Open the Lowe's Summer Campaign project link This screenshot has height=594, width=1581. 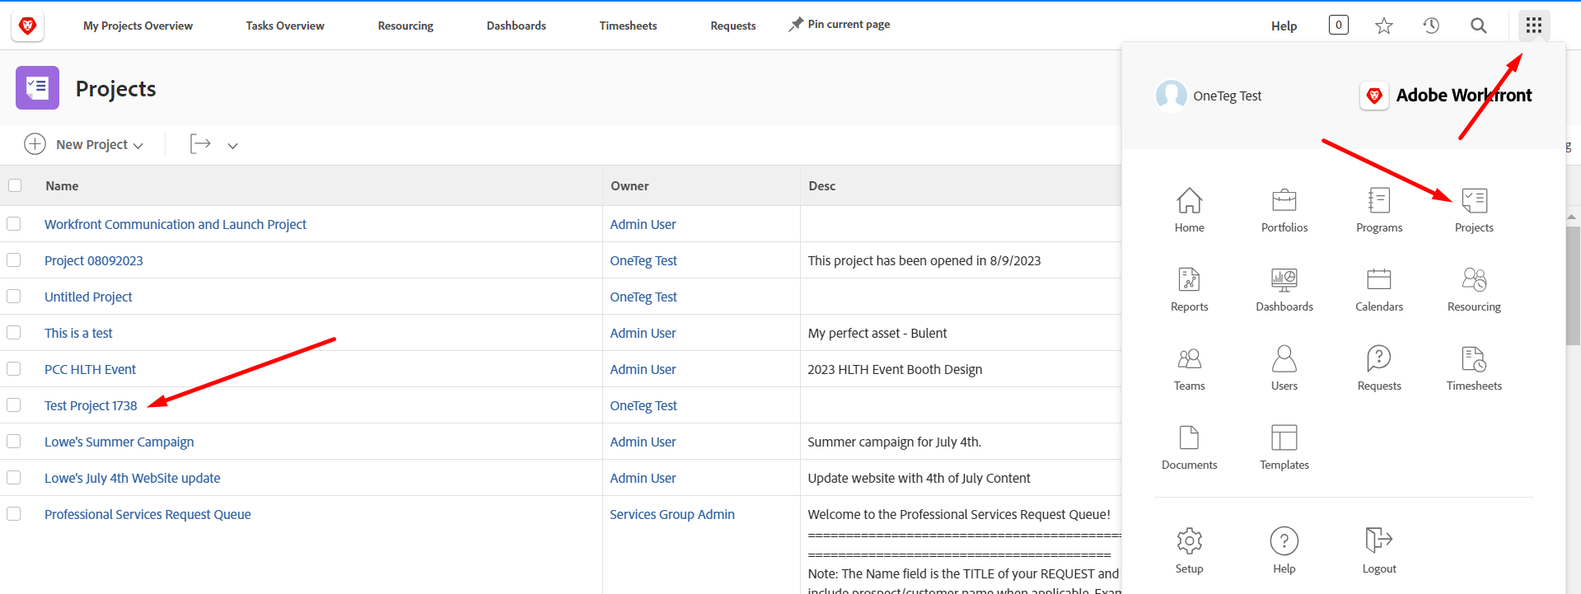pyautogui.click(x=119, y=442)
